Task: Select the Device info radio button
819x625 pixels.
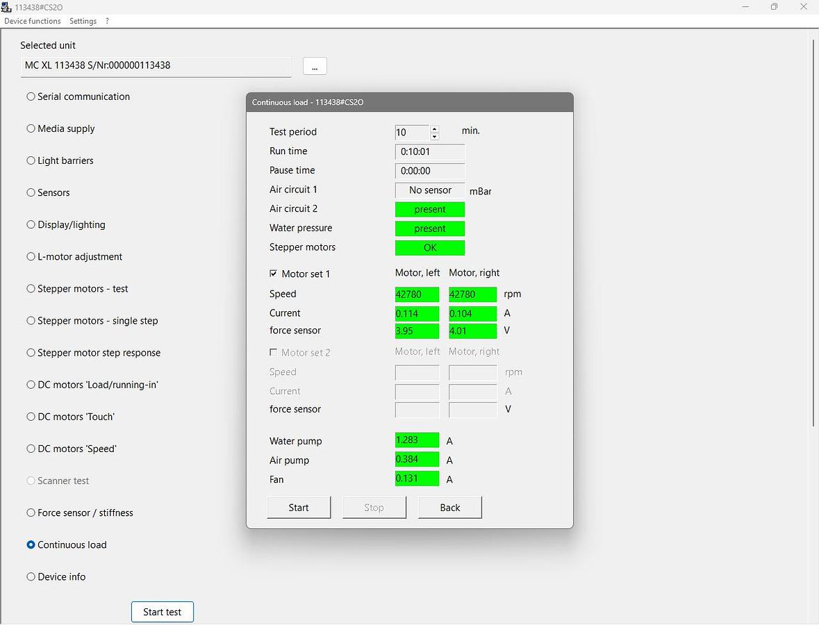Action: (x=31, y=576)
